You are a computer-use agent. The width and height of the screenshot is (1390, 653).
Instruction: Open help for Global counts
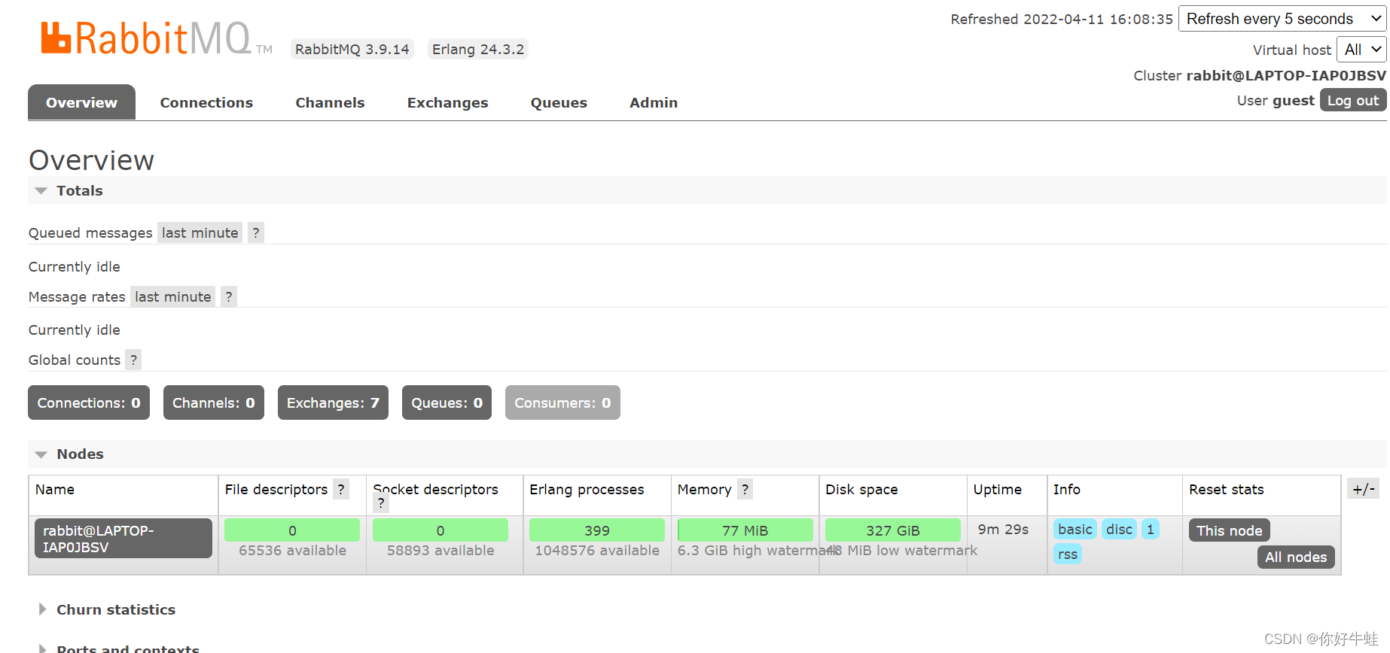coord(133,360)
